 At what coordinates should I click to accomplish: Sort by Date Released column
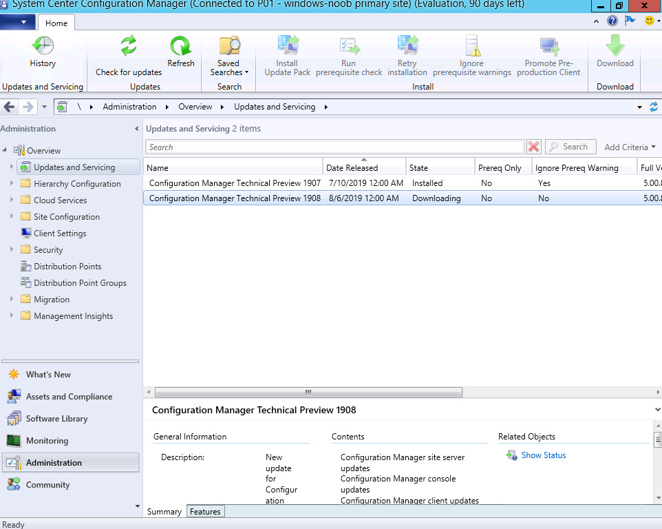(x=364, y=168)
